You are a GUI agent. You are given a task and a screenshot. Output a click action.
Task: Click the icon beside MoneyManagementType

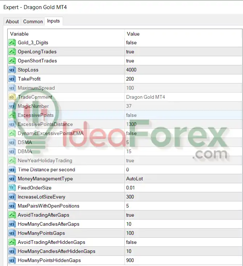[x=12, y=179]
